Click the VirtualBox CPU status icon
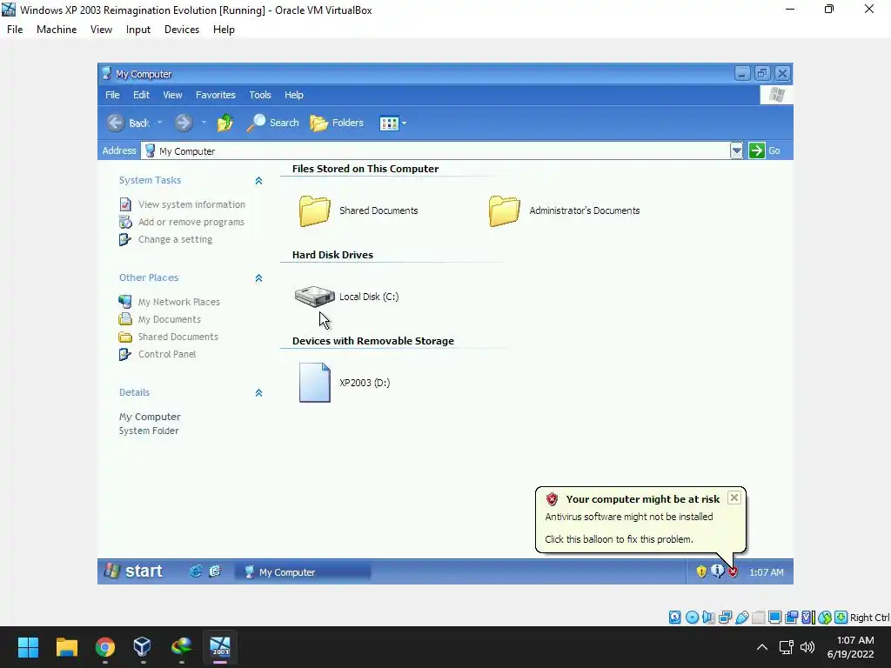891x668 pixels. (x=807, y=618)
